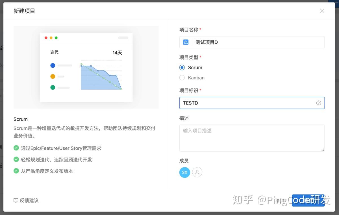Click the text 从产品角度定义发布版本
This screenshot has height=215, width=339.
click(47, 171)
